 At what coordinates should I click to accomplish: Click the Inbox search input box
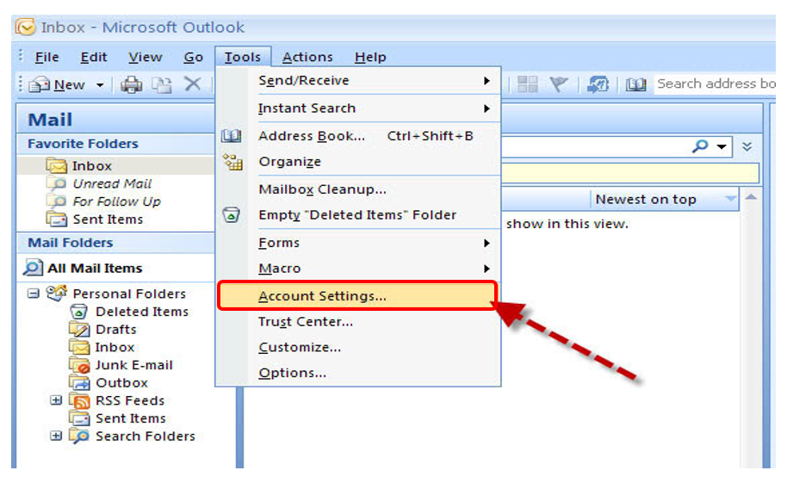pos(595,146)
